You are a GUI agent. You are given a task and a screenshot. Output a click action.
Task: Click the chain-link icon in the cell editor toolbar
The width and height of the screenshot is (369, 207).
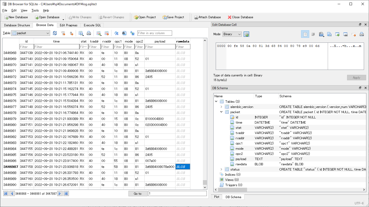pyautogui.click(x=345, y=34)
